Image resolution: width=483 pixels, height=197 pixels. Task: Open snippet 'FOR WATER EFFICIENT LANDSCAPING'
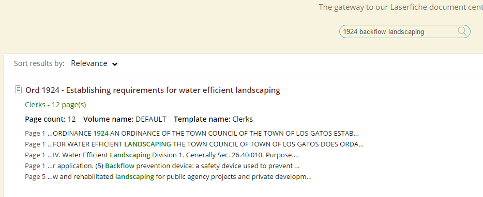point(194,144)
